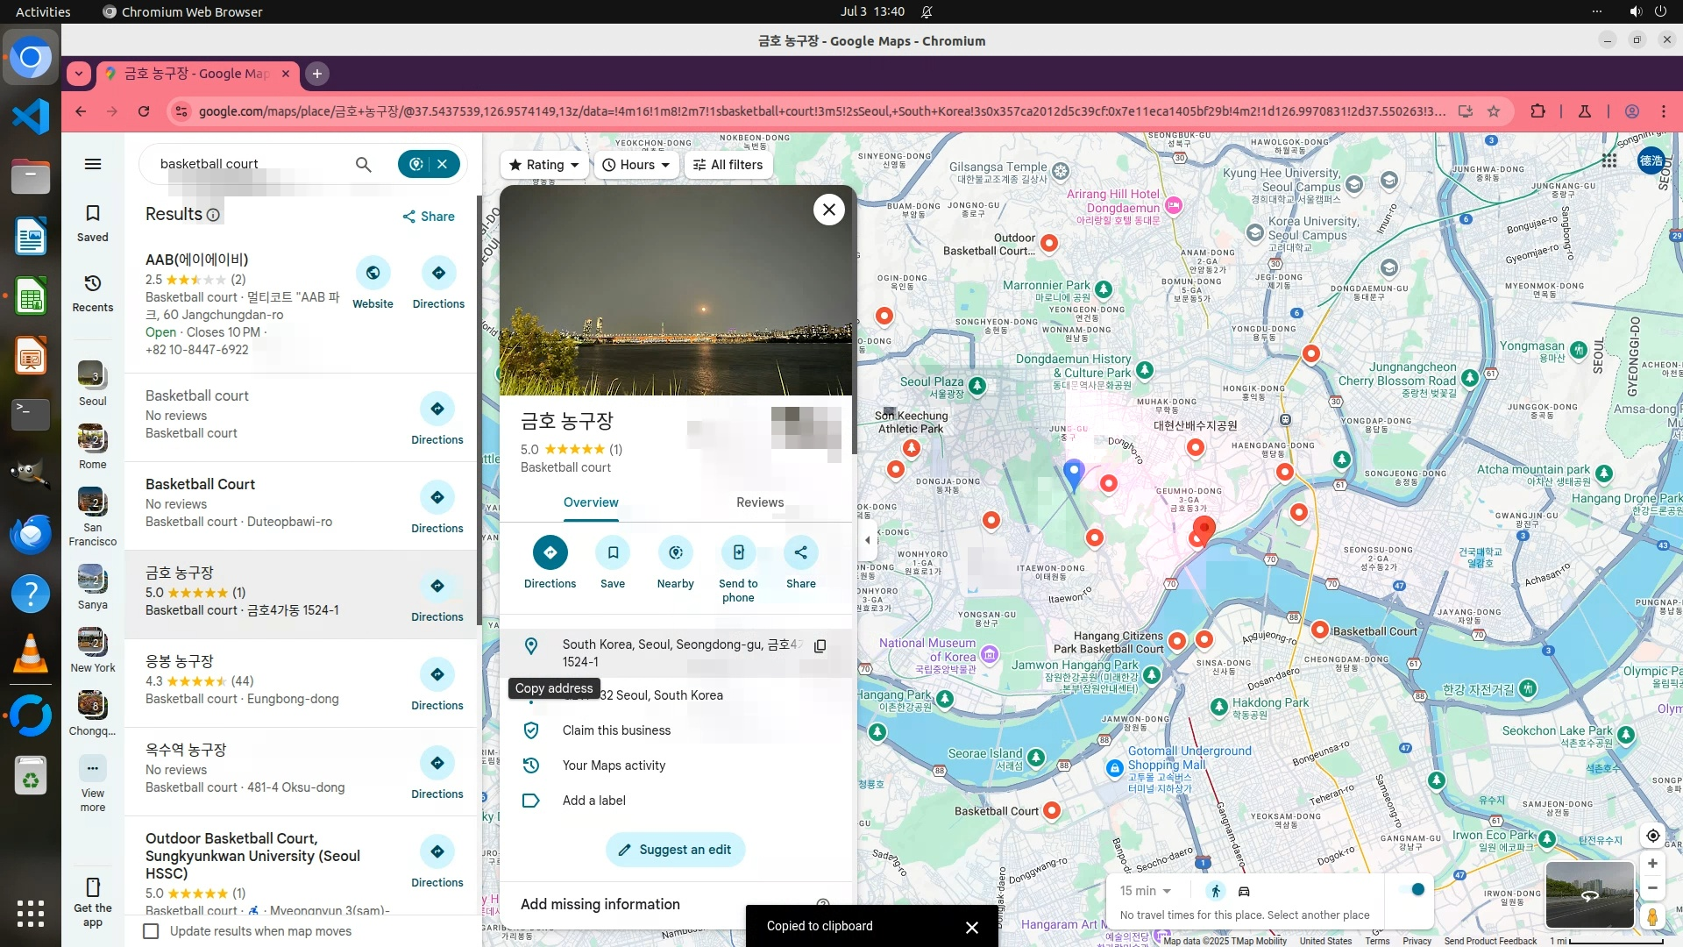Click the show your location icon
This screenshot has height=947, width=1683.
pyautogui.click(x=1652, y=836)
